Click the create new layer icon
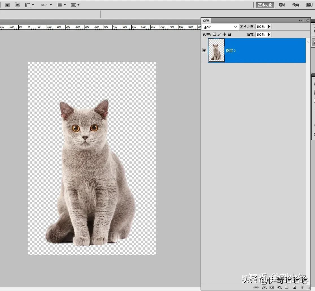315x291 pixels. click(x=294, y=287)
